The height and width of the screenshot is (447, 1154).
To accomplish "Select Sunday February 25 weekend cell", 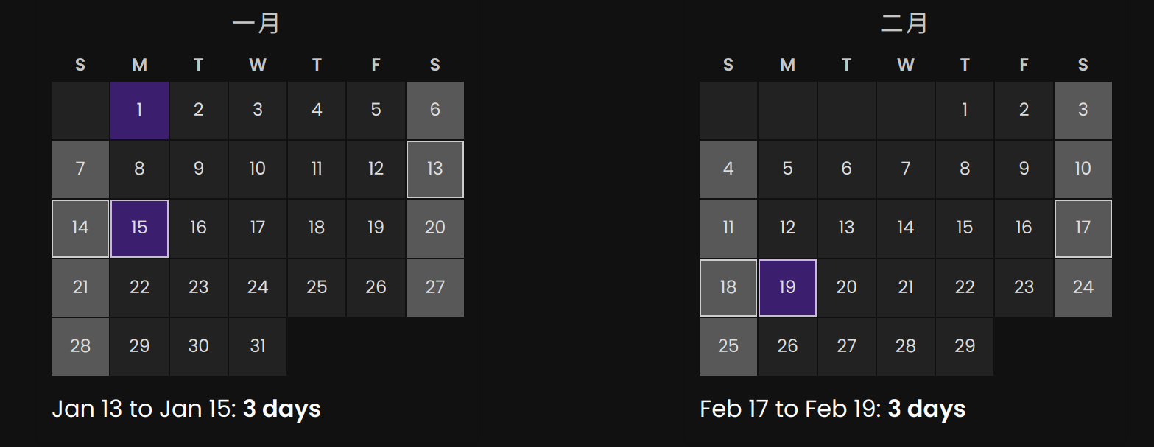I will click(x=728, y=347).
